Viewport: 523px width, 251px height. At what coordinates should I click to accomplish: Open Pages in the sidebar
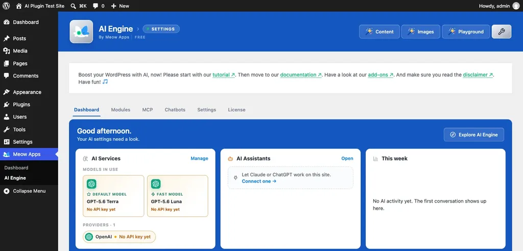click(29, 63)
